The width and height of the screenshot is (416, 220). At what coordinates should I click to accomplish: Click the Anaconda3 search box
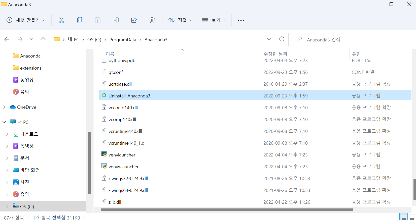353,39
